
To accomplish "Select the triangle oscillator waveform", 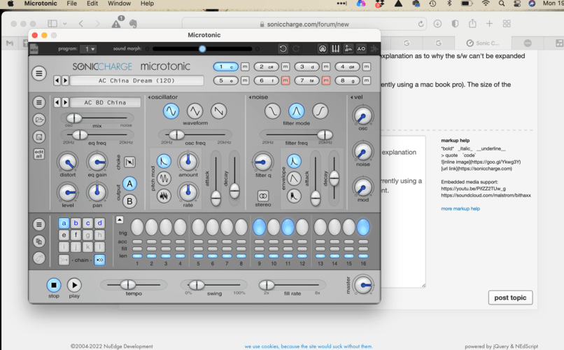I will [x=195, y=111].
